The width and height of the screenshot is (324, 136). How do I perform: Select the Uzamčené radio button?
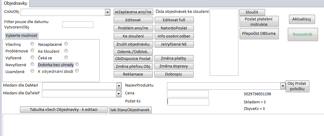pyautogui.click(x=32, y=71)
